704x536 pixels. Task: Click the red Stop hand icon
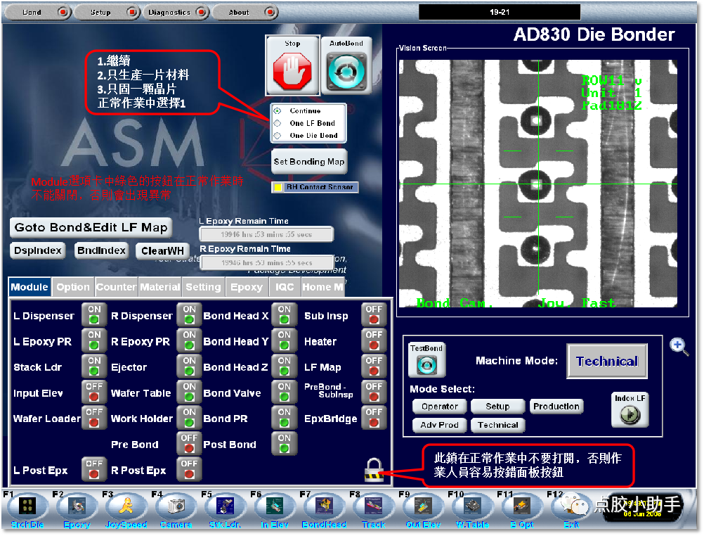click(x=292, y=70)
